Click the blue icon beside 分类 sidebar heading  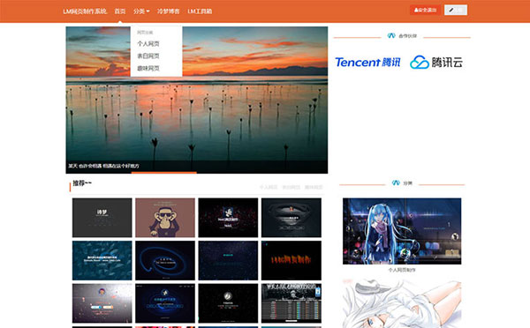click(396, 183)
